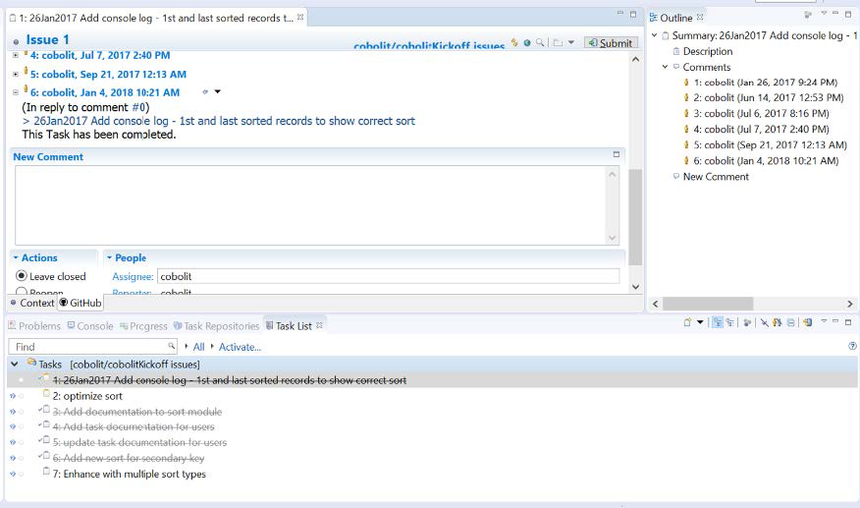Click the issue editor vertical scrollbar thumb
The height and width of the screenshot is (508, 860).
pos(635,217)
